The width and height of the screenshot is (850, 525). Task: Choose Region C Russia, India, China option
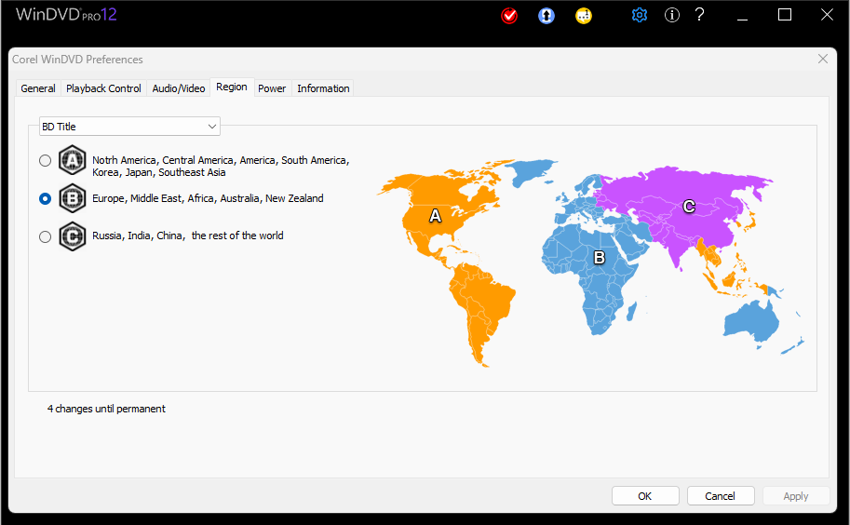(x=46, y=236)
